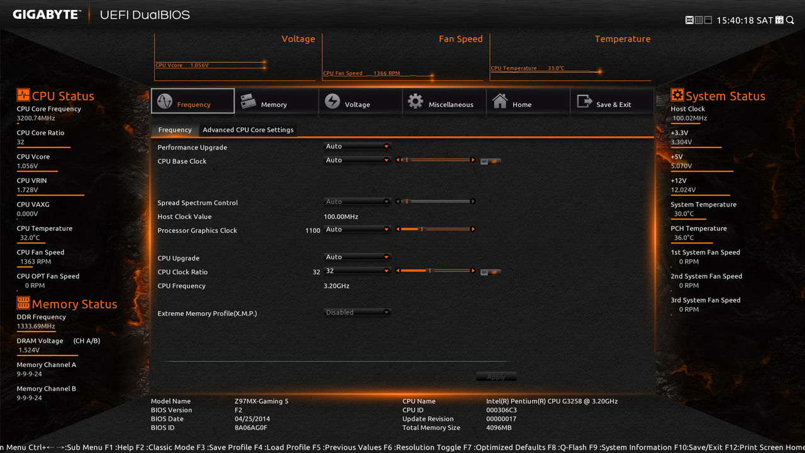This screenshot has width=805, height=453.
Task: Toggle the on/off switch for CPU Base Clock
Action: [x=491, y=162]
